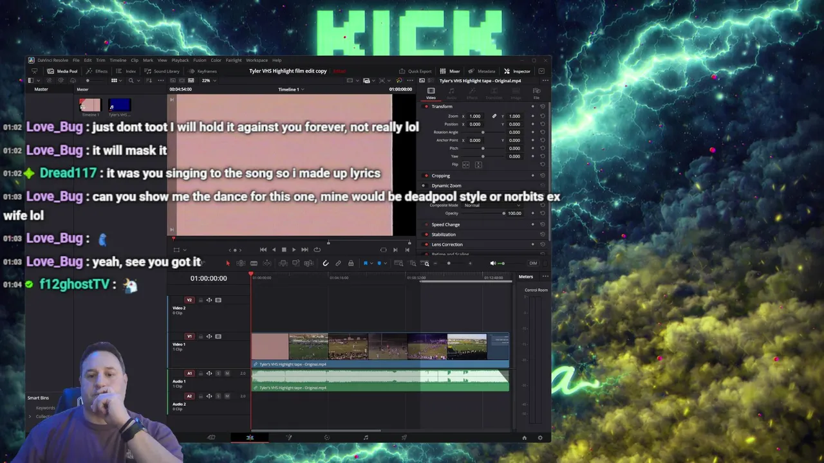Viewport: 824px width, 463px height.
Task: Solo the Audio 1 track
Action: [x=218, y=374]
